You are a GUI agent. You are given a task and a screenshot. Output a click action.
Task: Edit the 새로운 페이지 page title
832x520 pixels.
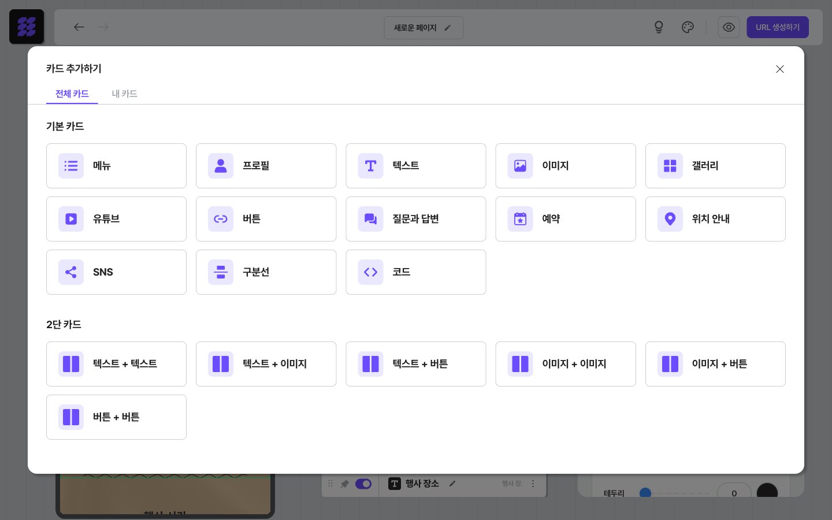coord(424,28)
